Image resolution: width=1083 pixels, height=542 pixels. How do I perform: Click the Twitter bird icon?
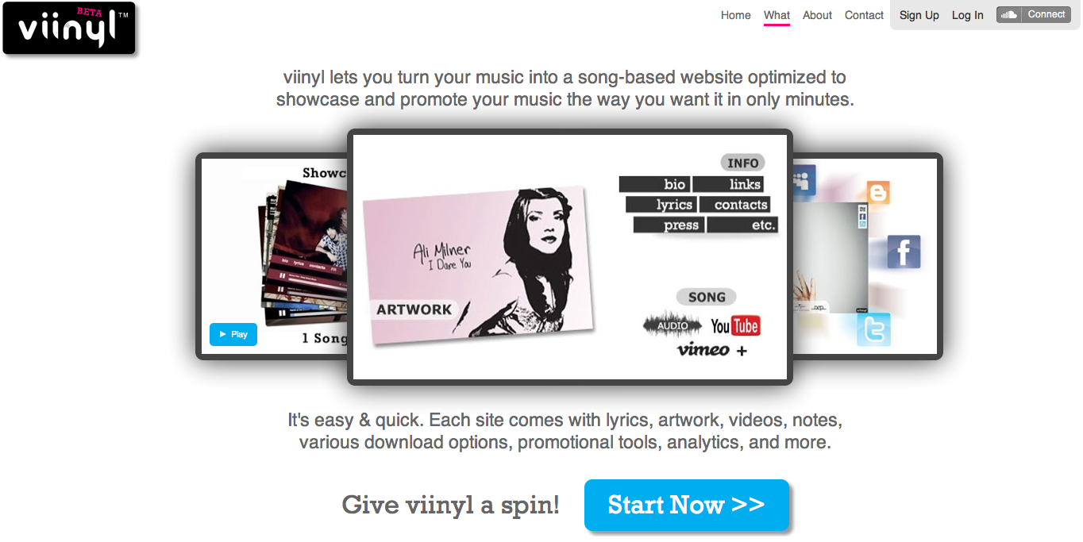point(874,329)
